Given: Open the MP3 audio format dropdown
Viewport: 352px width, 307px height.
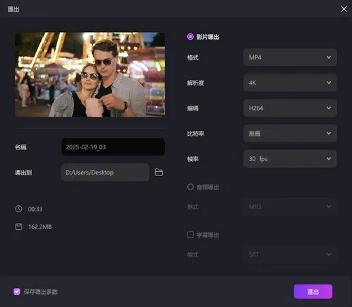Looking at the screenshot, I should pyautogui.click(x=290, y=207).
